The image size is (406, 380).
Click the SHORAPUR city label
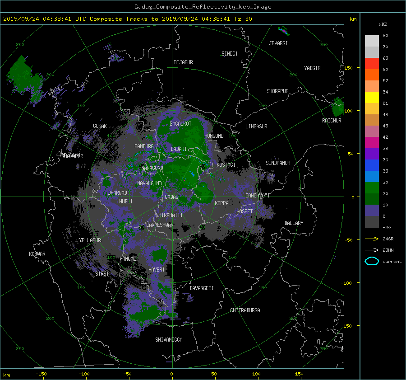point(277,91)
